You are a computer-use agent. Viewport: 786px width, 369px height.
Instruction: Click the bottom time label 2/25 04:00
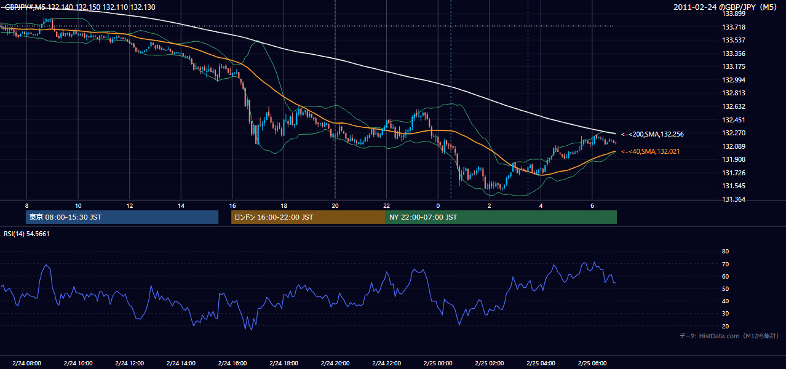coord(541,363)
